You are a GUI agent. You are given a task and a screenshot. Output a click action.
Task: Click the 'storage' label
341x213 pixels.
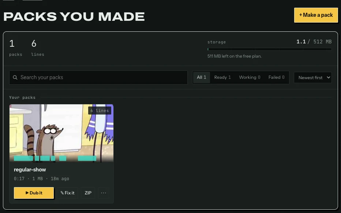point(217,42)
